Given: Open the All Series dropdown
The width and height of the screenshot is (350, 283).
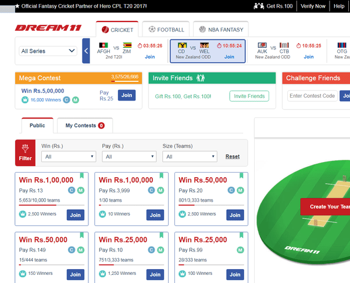Looking at the screenshot, I should [48, 51].
